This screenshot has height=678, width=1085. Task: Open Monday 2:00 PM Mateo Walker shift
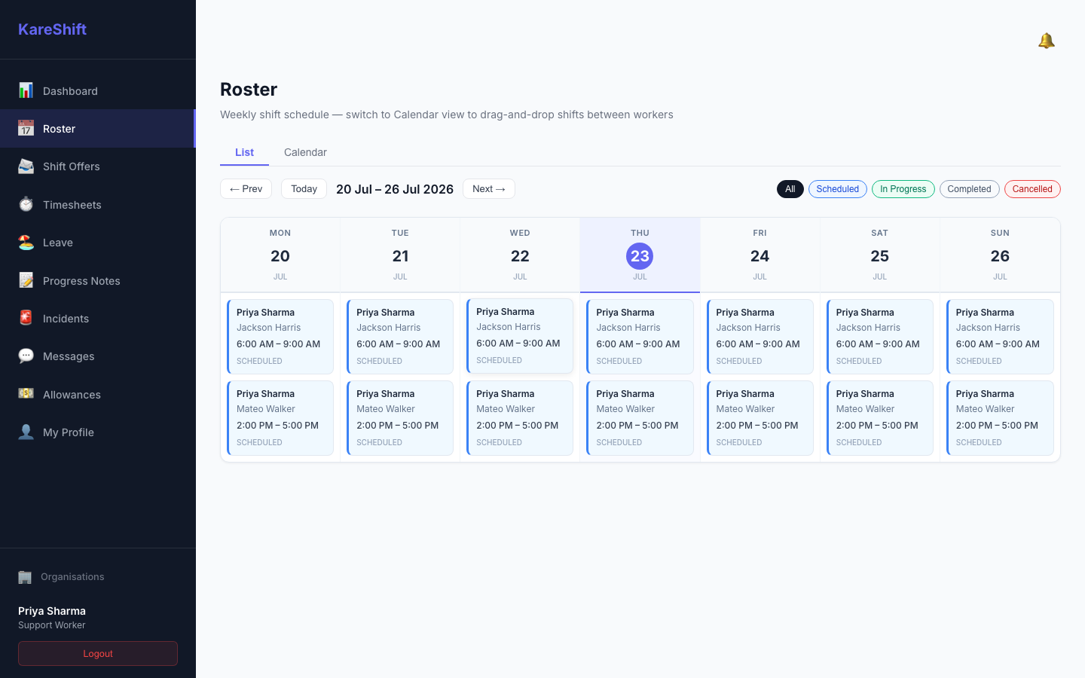(x=280, y=418)
